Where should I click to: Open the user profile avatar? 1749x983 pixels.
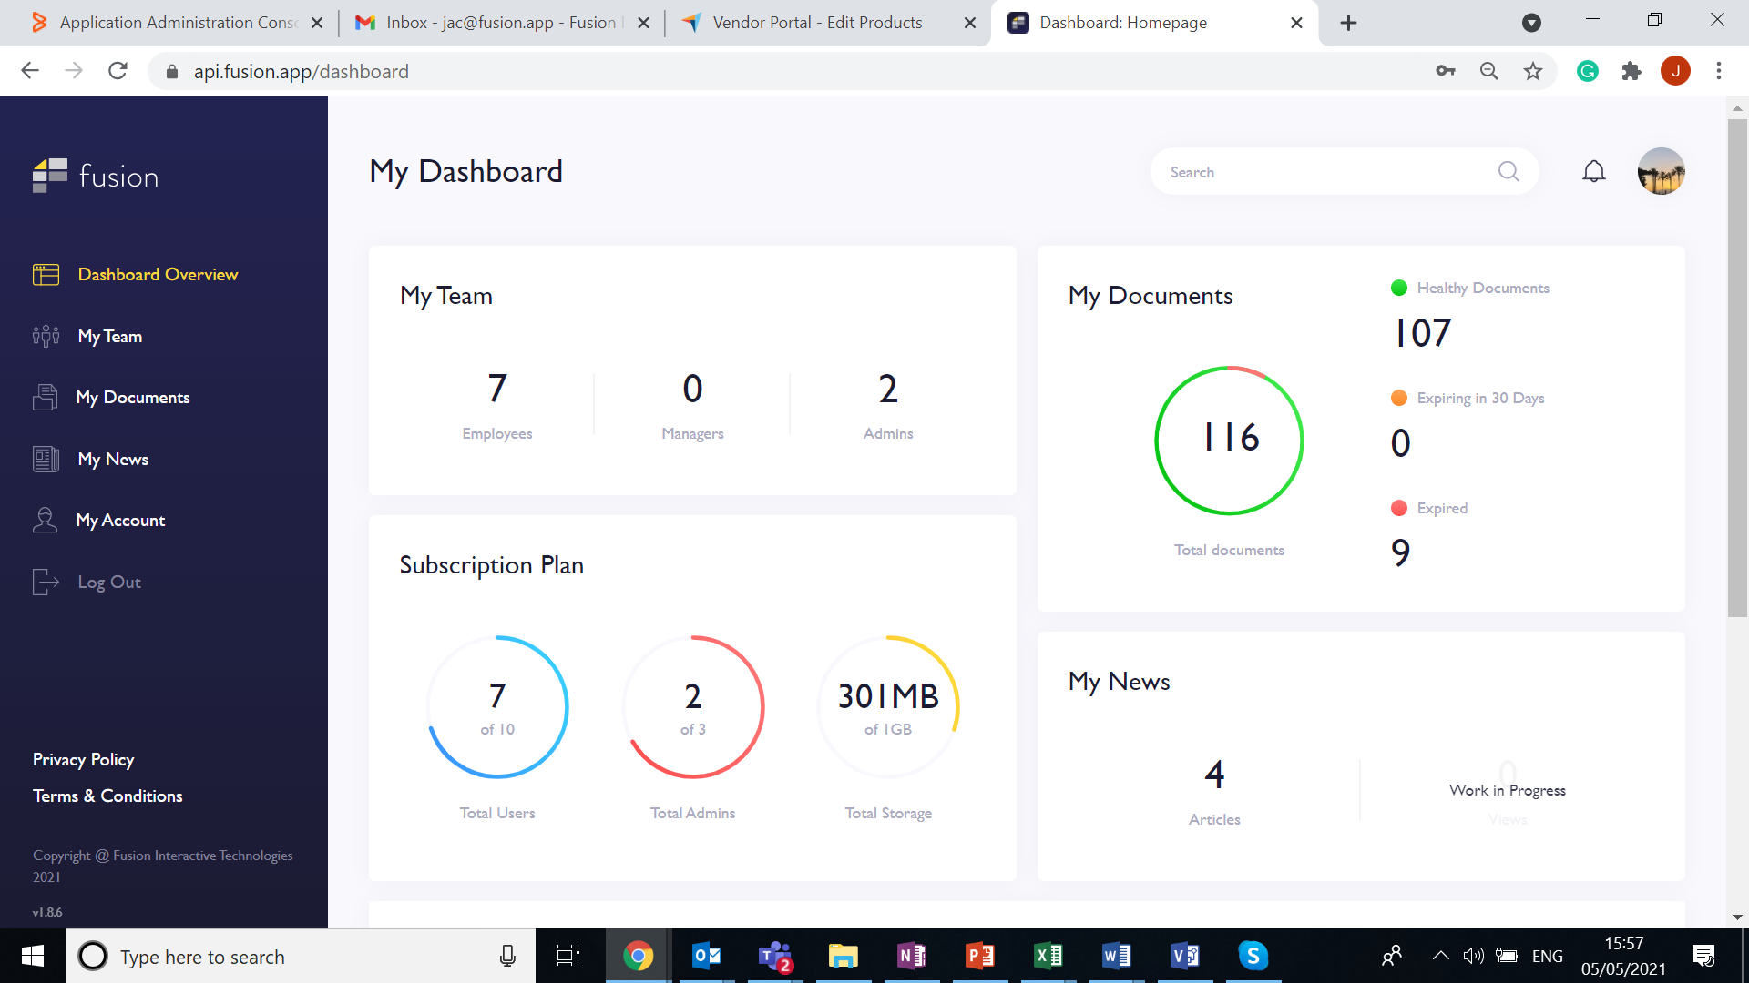point(1661,170)
